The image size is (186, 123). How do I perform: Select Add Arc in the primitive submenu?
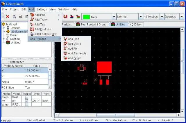(76, 48)
